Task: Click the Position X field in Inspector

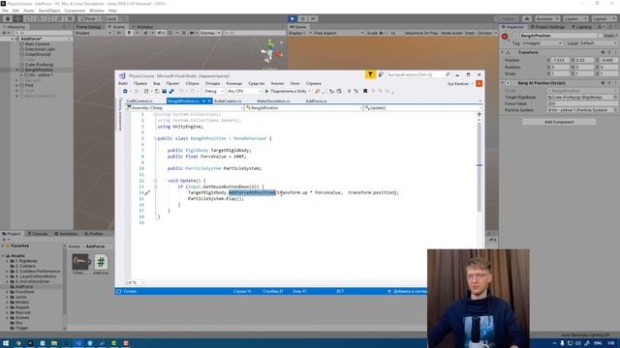Action: 561,60
